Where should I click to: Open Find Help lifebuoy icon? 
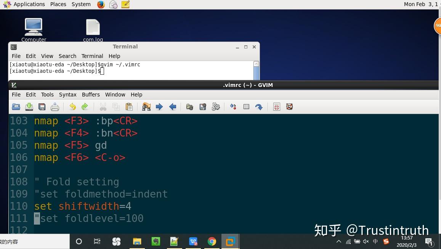tap(289, 107)
